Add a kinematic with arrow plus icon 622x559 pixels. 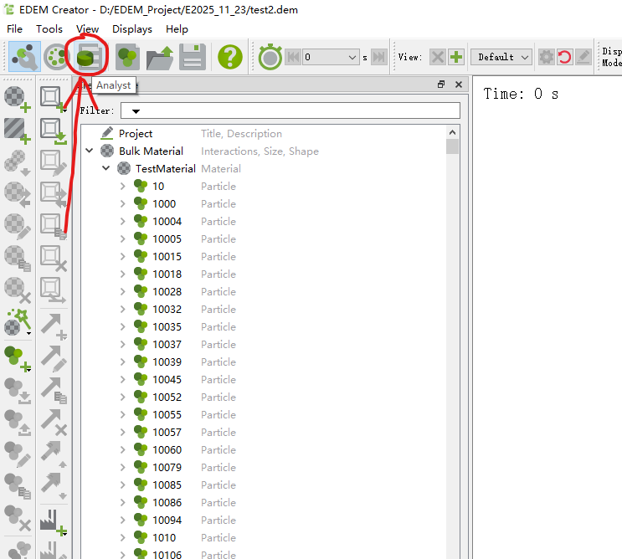click(53, 326)
